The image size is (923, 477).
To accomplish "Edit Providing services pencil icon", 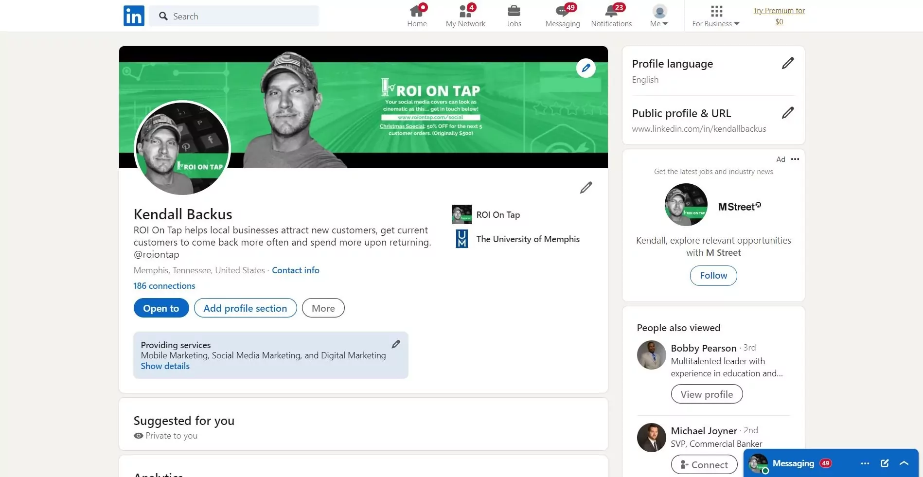I will click(x=396, y=344).
